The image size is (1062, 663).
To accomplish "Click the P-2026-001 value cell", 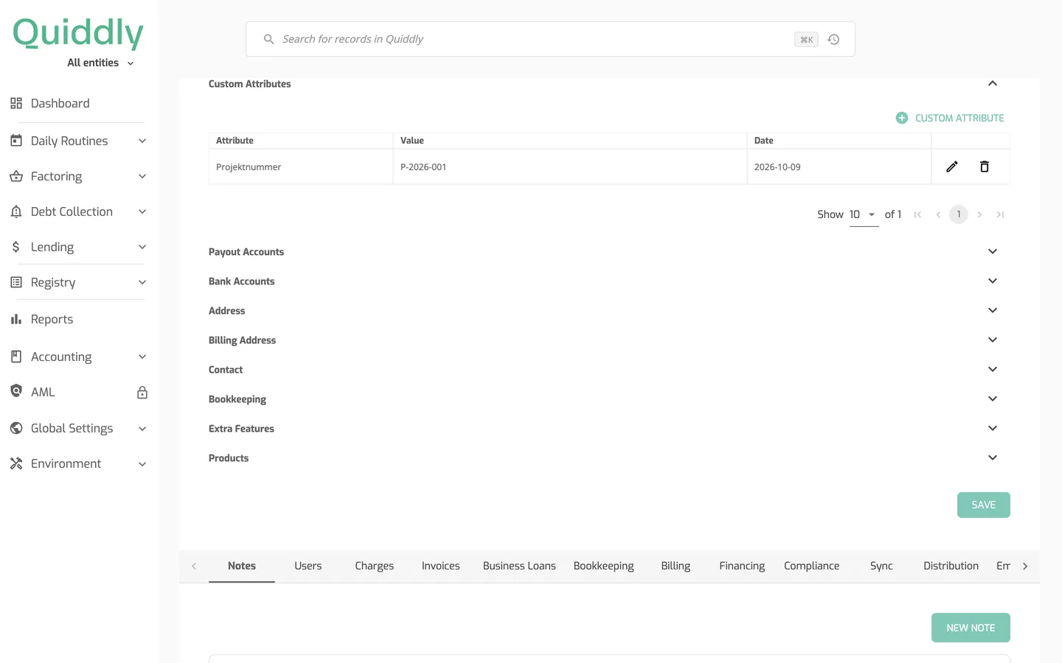I will [570, 166].
